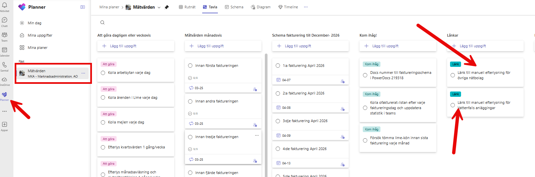Switch to the Rutnät view tab
Image resolution: width=535 pixels, height=177 pixels.
coord(187,7)
